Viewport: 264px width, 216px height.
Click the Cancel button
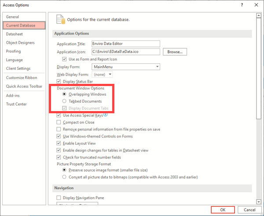(x=249, y=209)
